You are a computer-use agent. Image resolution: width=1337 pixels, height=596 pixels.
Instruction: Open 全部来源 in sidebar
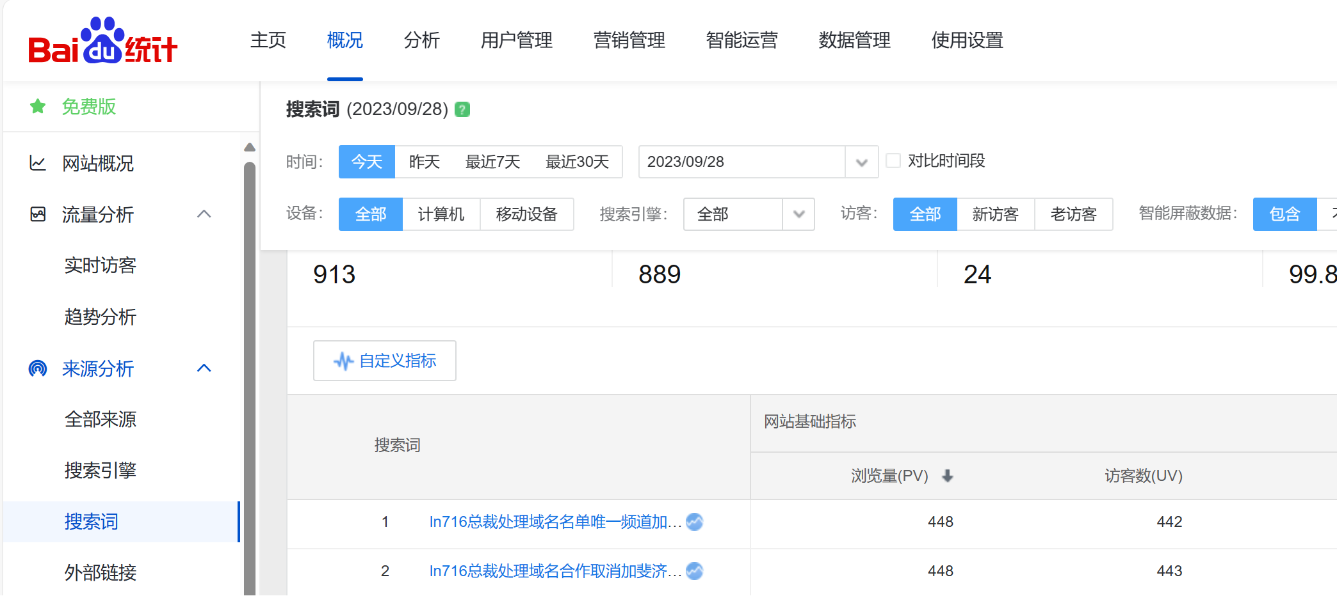101,420
